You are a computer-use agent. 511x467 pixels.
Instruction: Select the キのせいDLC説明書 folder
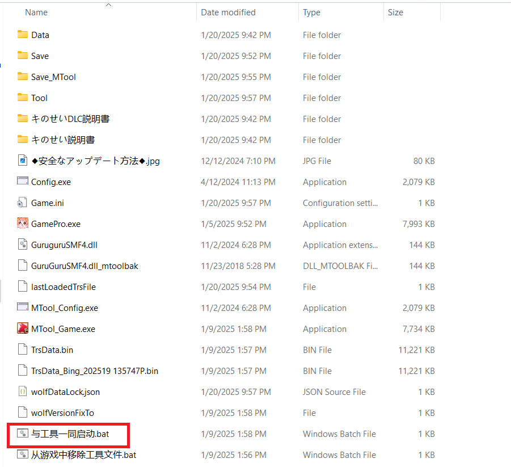click(70, 119)
